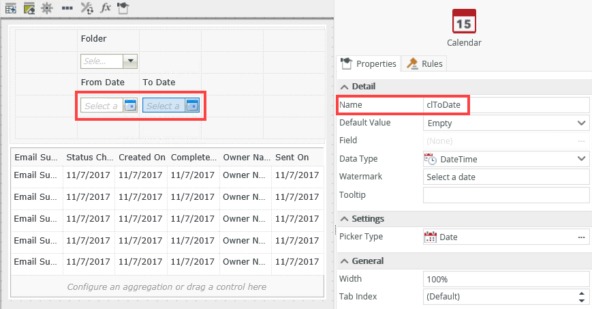Open the Folder dropdown arrow
Screen dimensions: 592x309
click(130, 61)
